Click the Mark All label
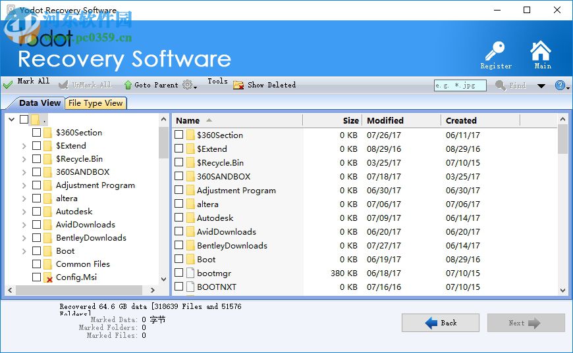Viewport: 573px width, 353px height. point(33,81)
